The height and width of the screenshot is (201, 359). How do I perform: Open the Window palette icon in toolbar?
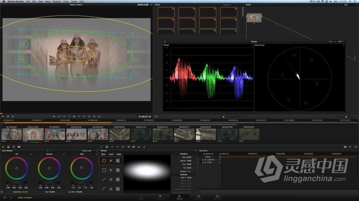112,147
